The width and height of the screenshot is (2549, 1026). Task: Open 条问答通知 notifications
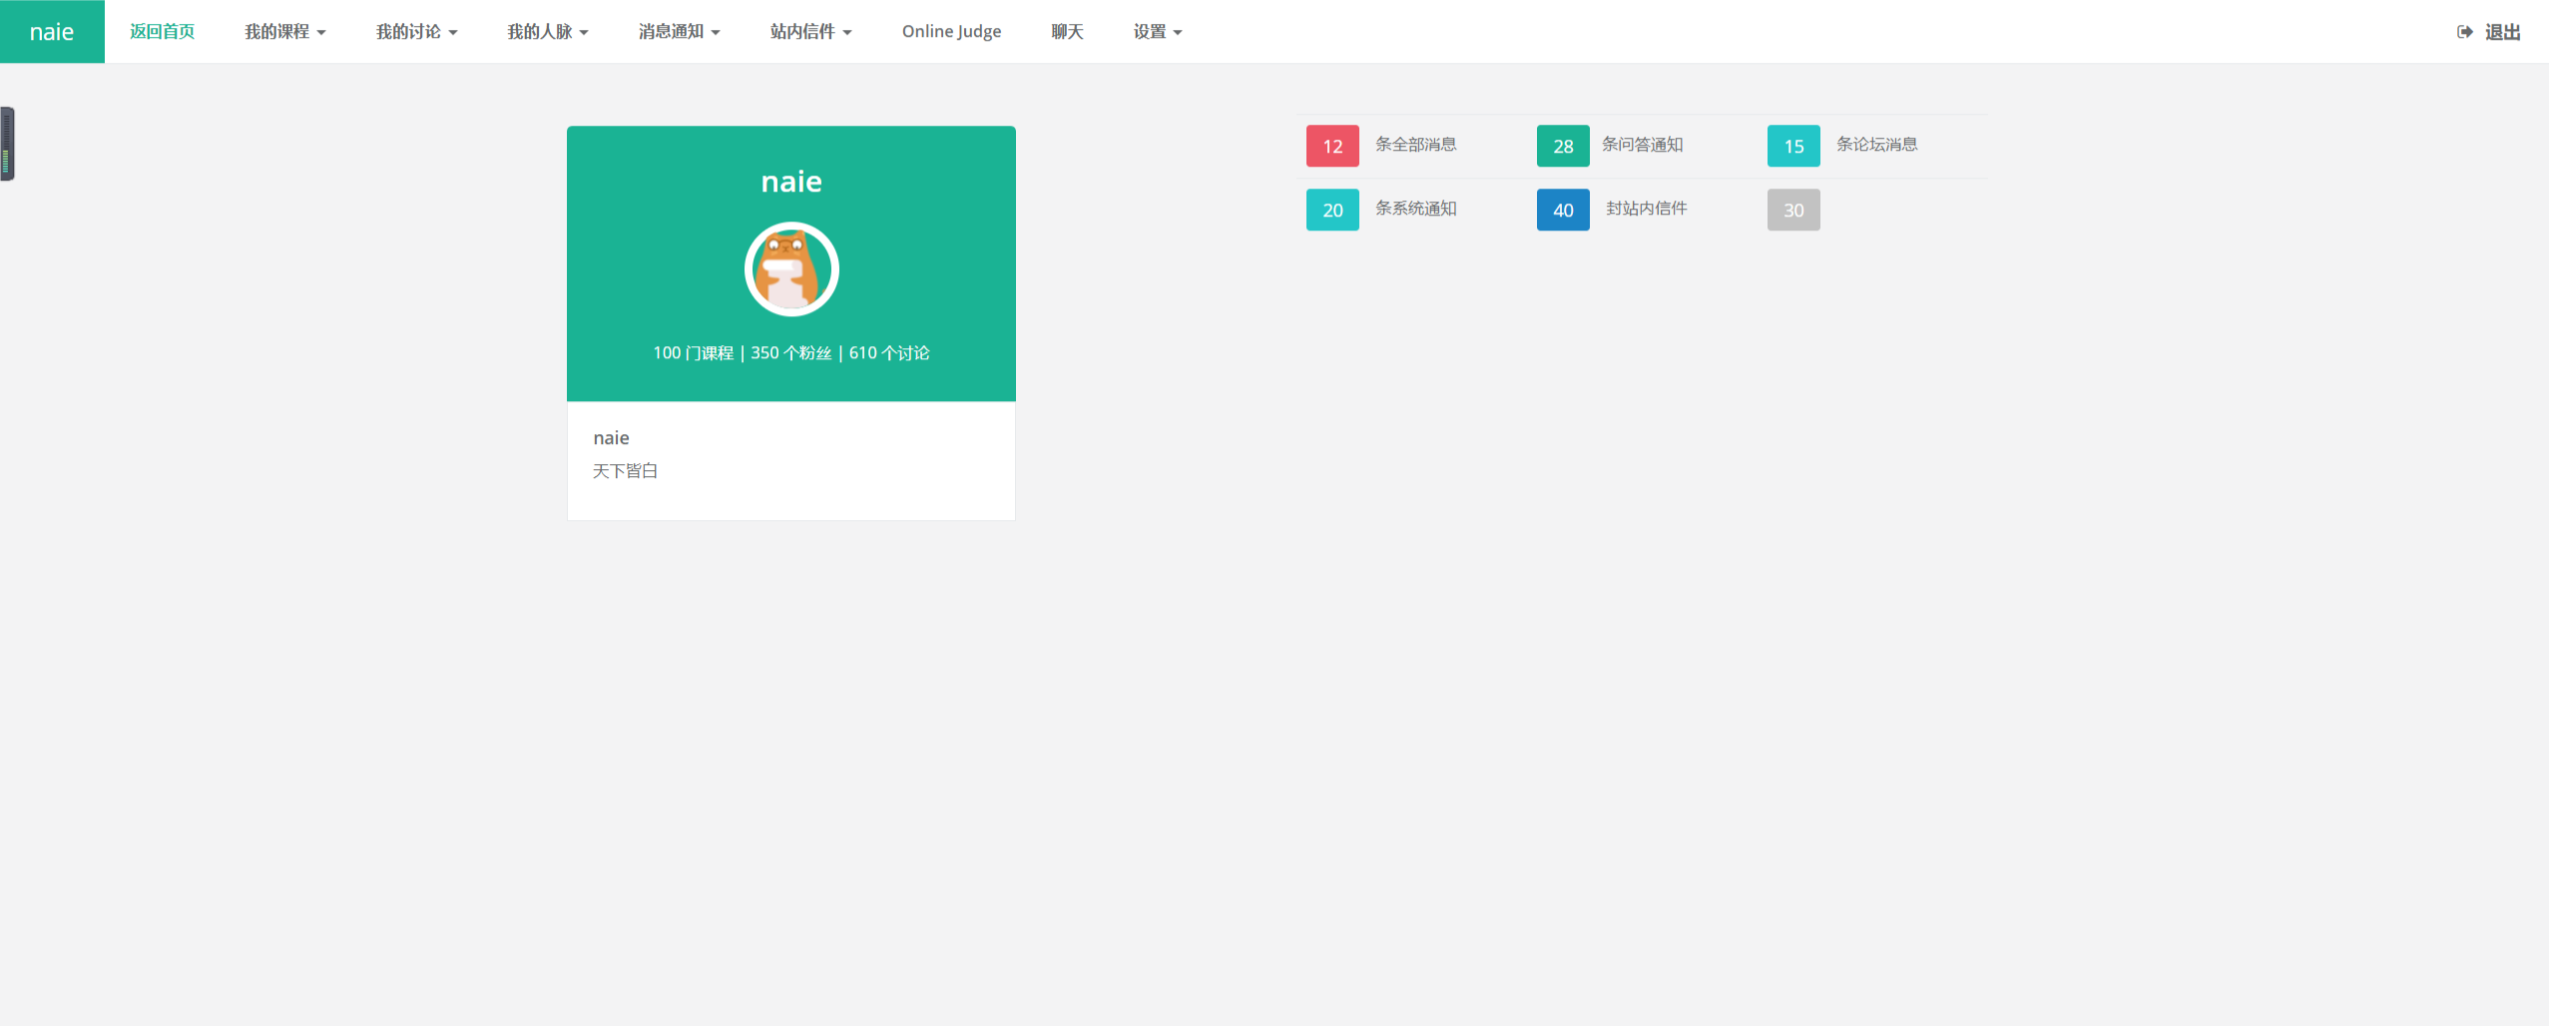[1642, 145]
